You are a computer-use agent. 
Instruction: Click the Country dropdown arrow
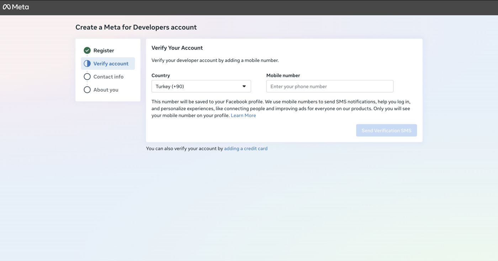[244, 87]
